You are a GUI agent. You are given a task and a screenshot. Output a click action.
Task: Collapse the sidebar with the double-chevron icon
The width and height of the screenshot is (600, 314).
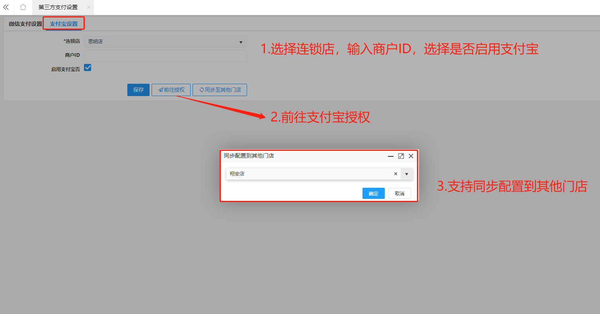point(6,7)
